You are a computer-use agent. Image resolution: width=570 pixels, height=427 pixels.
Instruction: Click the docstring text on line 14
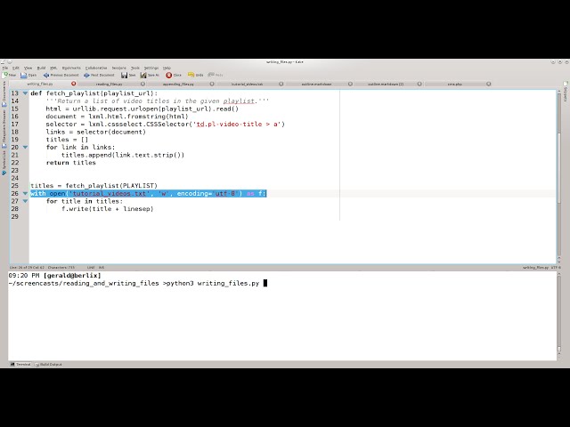[157, 101]
